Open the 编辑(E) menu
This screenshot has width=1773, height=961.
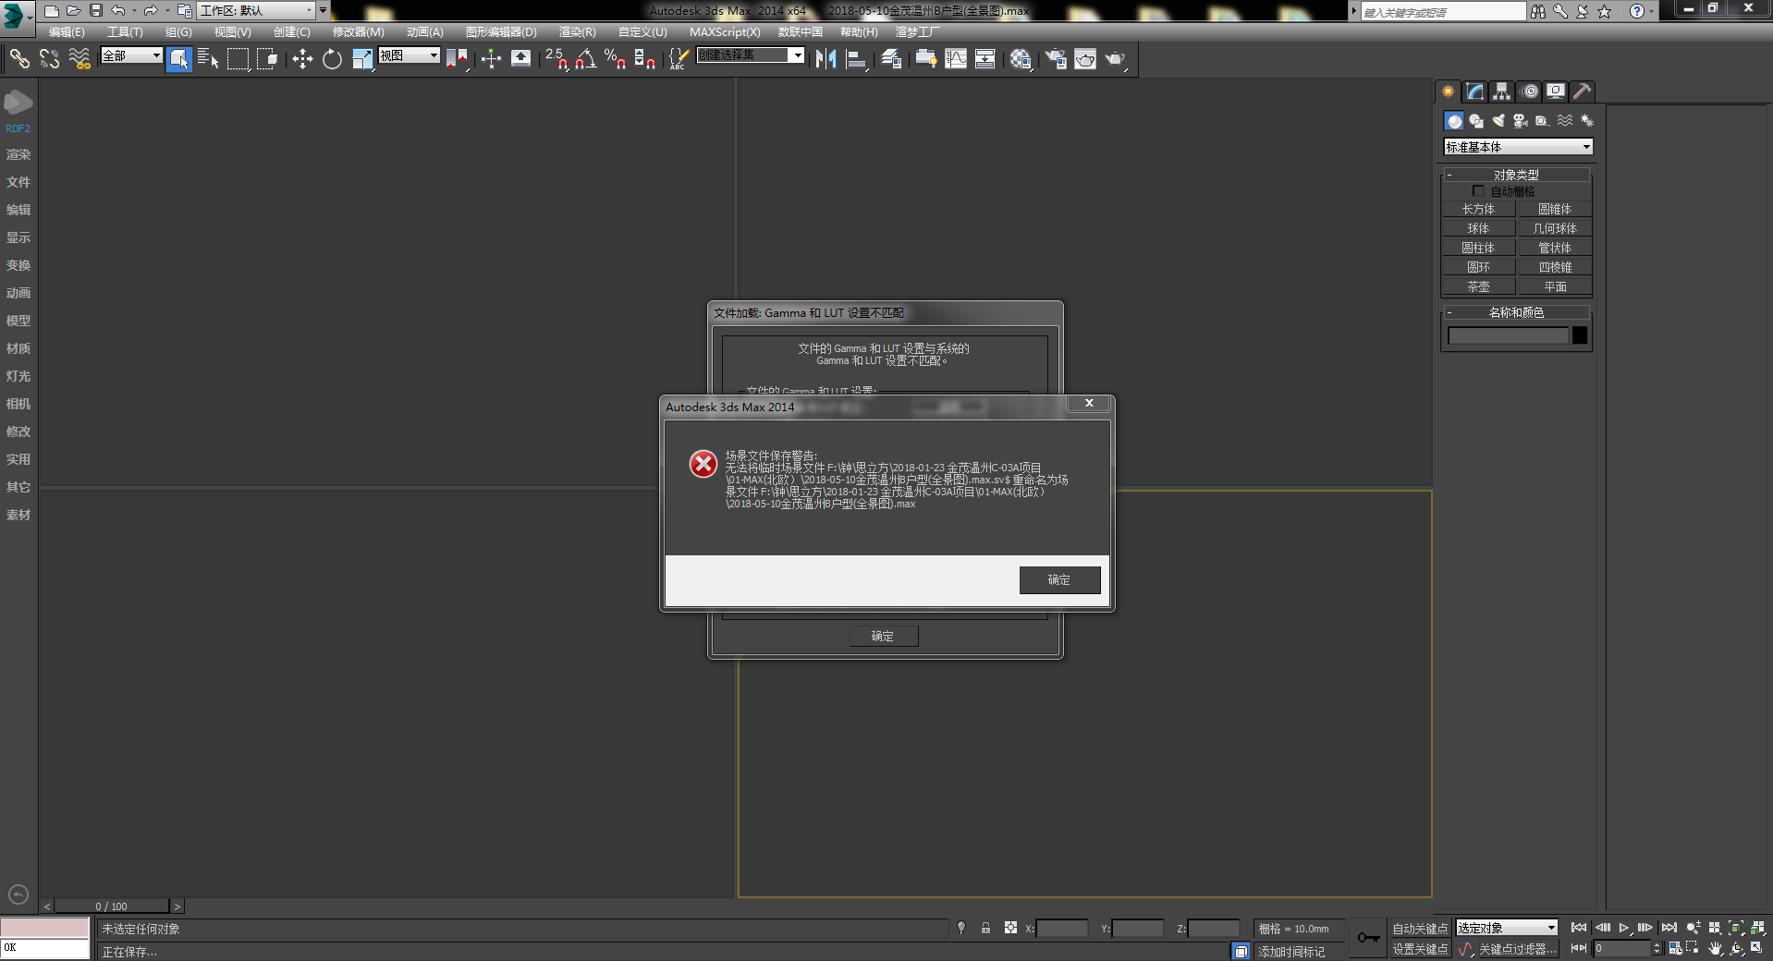pyautogui.click(x=67, y=32)
